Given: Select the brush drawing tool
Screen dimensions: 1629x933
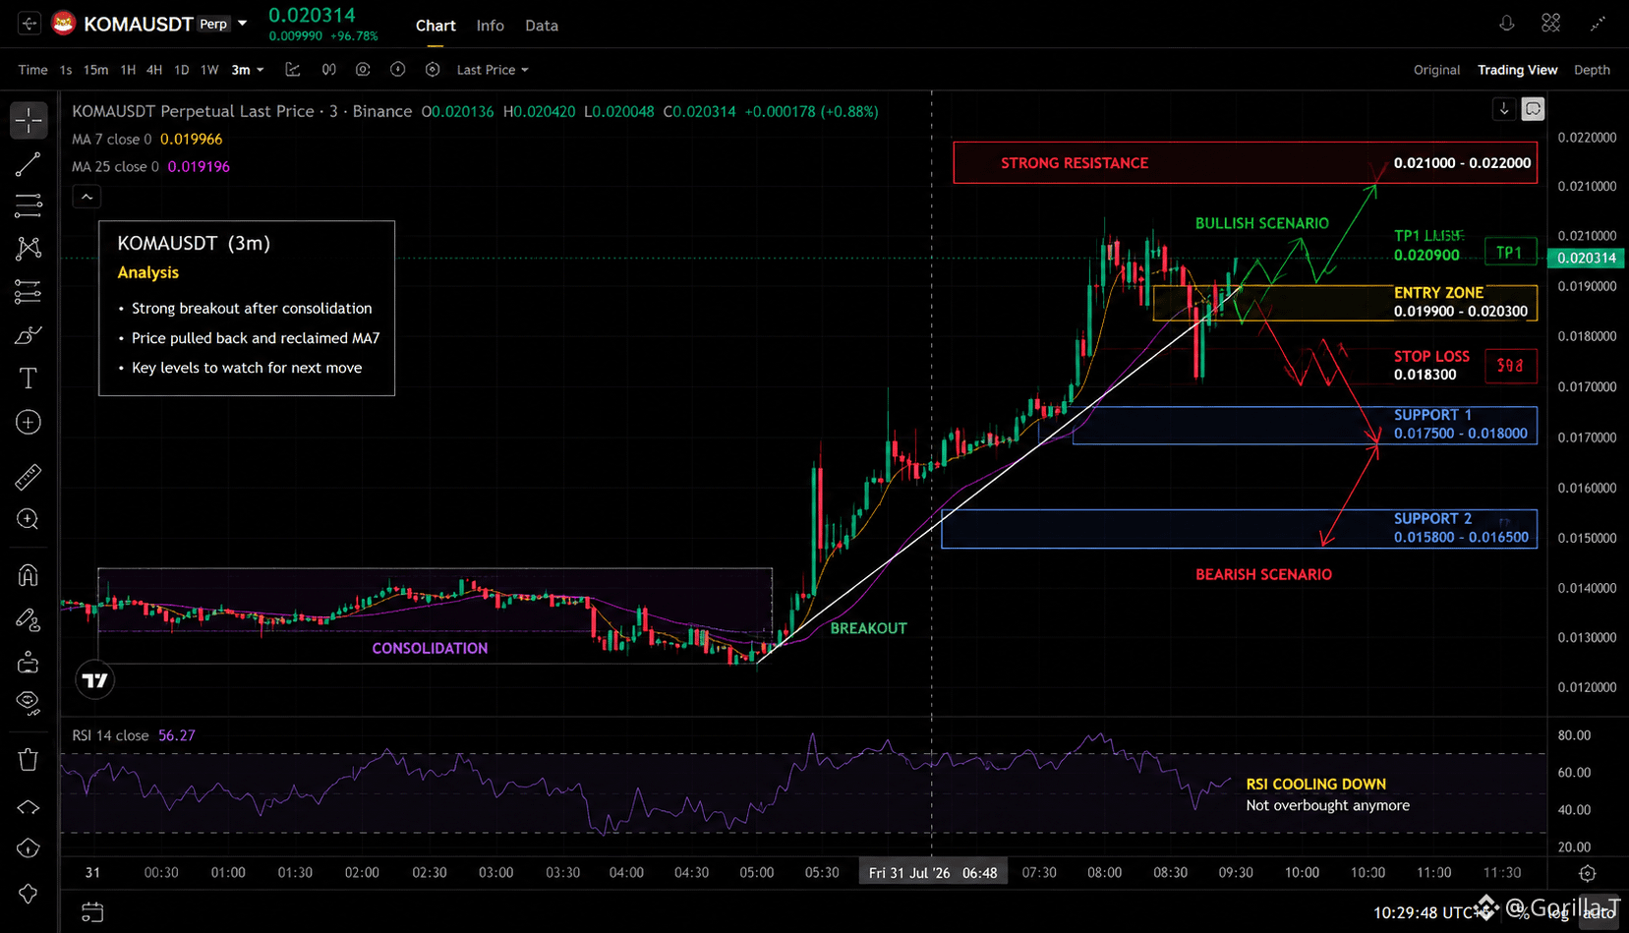Looking at the screenshot, I should [x=29, y=335].
